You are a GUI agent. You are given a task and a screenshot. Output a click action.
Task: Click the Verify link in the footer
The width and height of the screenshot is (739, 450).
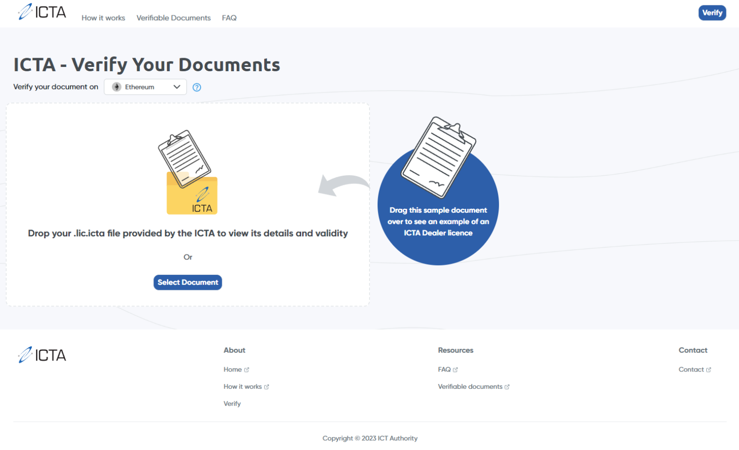point(232,403)
